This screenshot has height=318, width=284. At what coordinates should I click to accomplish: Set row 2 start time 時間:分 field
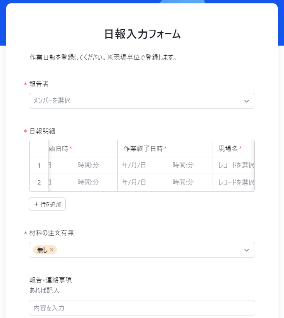coord(88,182)
